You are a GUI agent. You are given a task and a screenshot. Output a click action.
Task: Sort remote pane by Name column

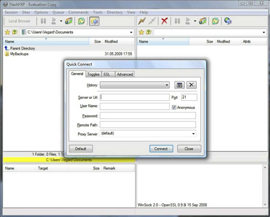[163, 42]
